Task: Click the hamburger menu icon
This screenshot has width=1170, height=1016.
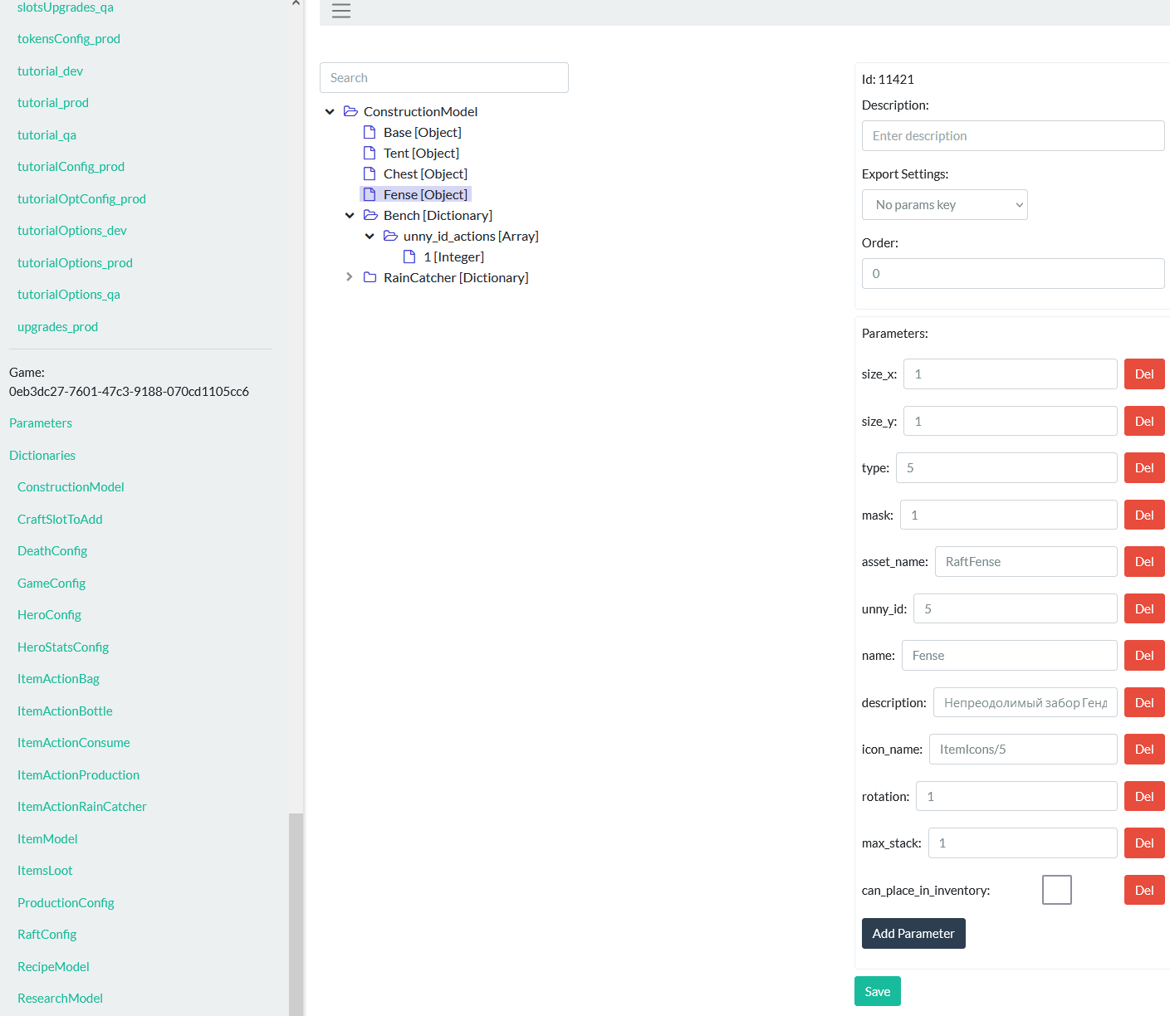Action: click(x=341, y=11)
